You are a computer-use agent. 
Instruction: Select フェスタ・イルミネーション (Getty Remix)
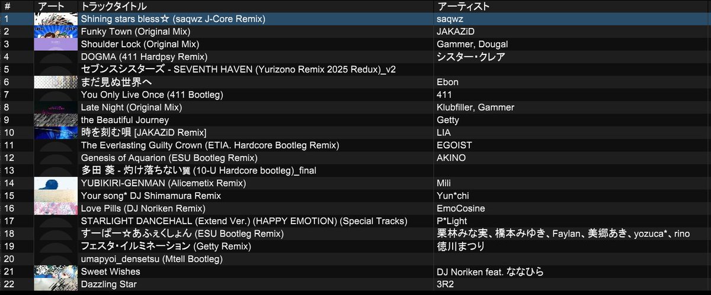coord(166,246)
